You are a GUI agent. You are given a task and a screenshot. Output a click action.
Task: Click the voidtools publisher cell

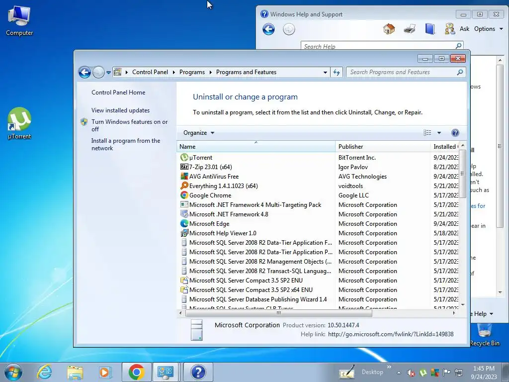click(x=350, y=186)
